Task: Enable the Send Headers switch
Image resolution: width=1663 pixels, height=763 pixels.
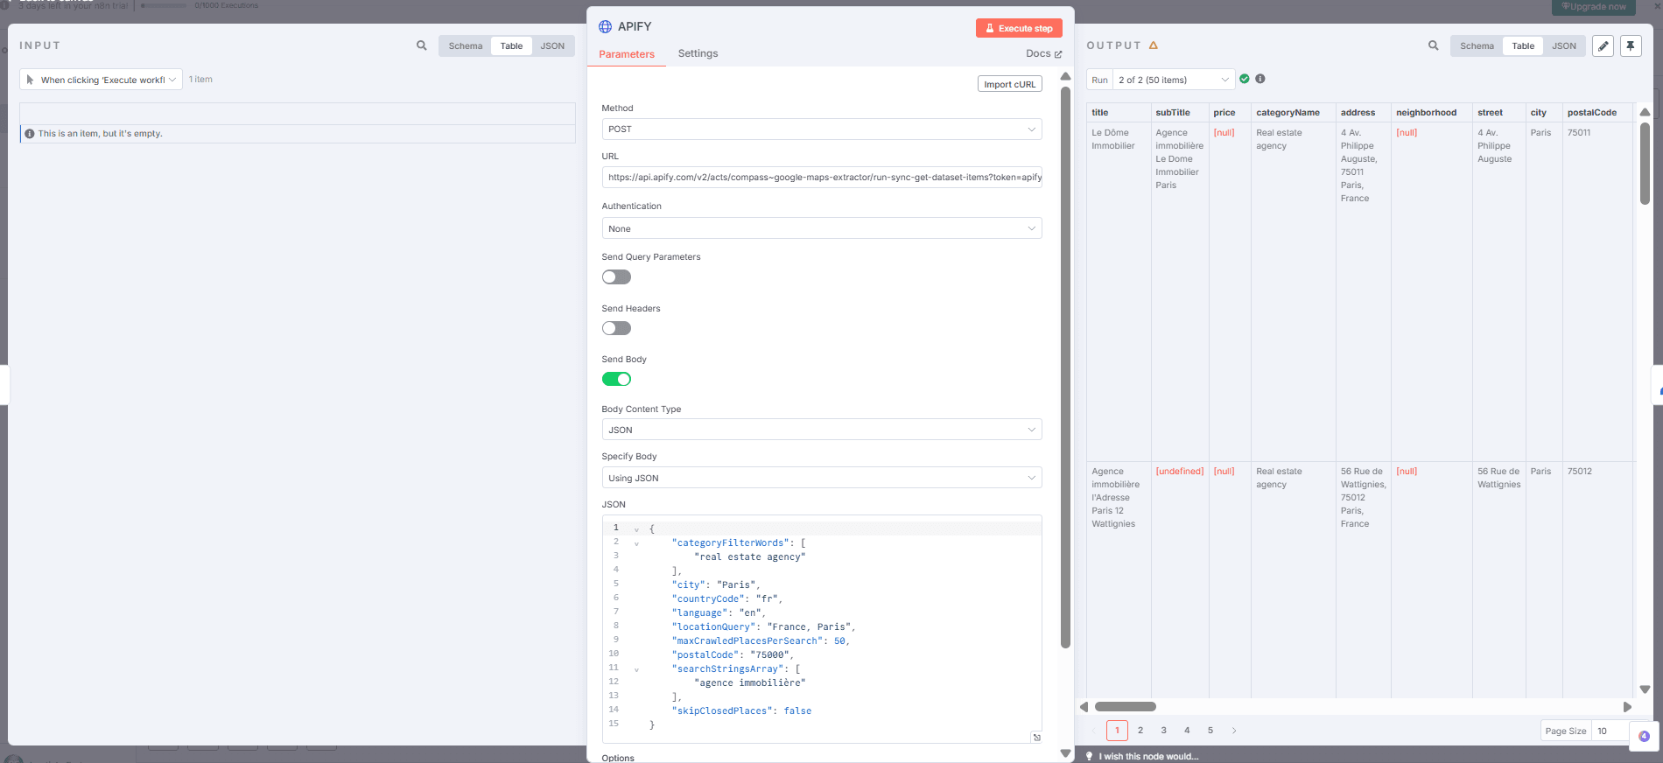Action: coord(616,328)
